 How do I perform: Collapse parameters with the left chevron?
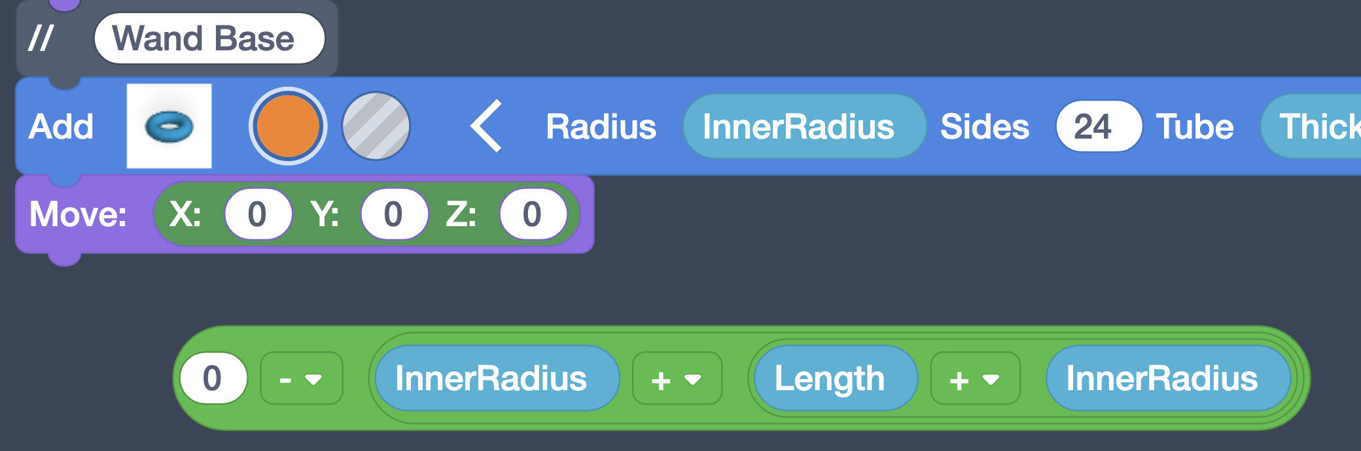pos(487,126)
